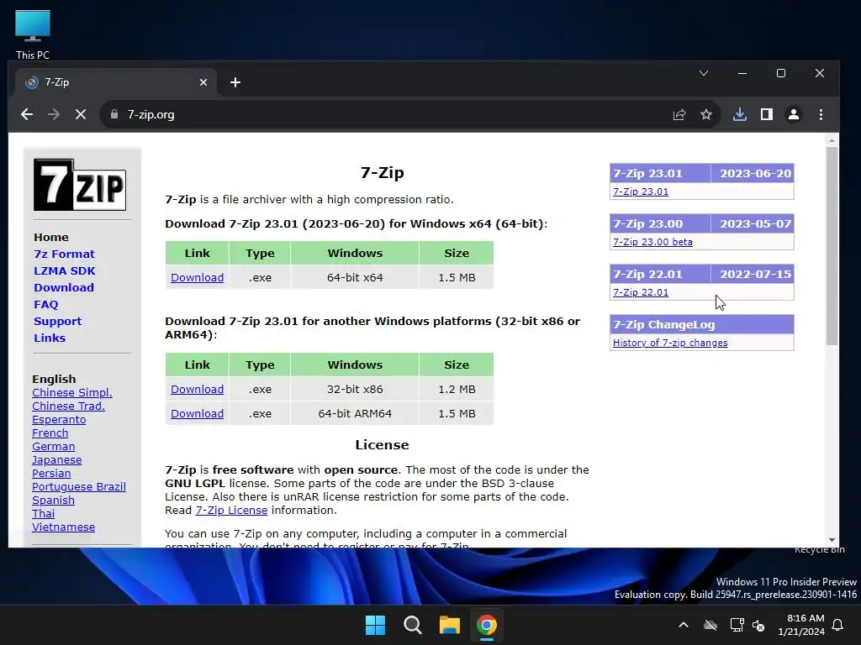
Task: Open the 7-Zip 23.00 beta link
Action: click(652, 242)
